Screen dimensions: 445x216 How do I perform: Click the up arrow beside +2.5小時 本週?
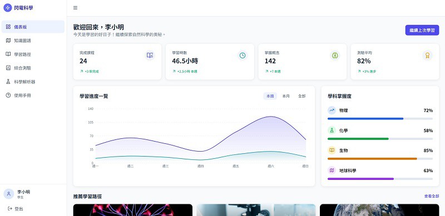174,72
